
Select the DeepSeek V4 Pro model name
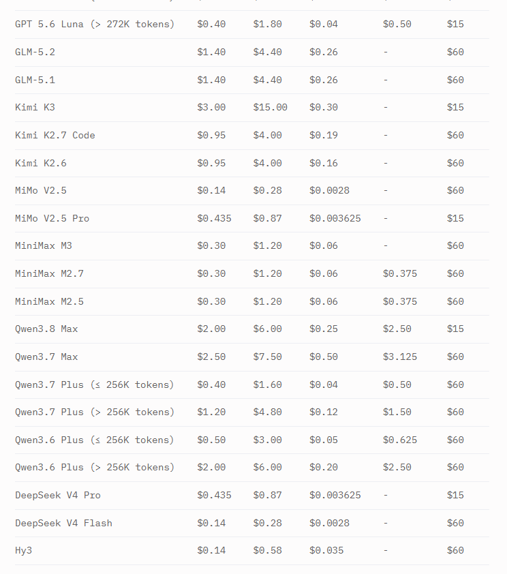[58, 496]
